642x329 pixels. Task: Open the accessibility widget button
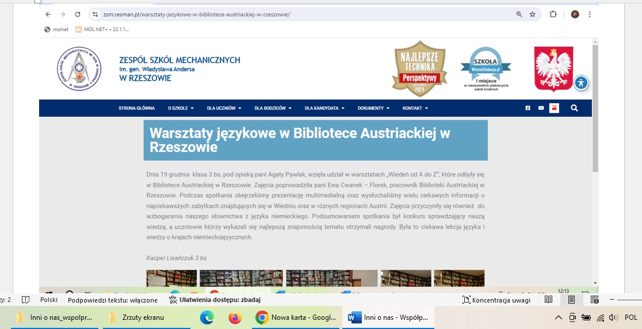click(x=581, y=83)
